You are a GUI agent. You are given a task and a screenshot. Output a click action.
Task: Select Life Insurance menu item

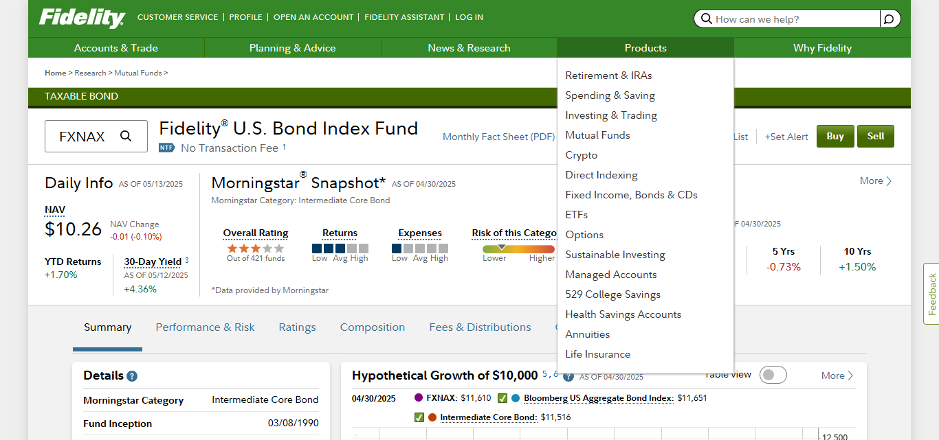597,354
